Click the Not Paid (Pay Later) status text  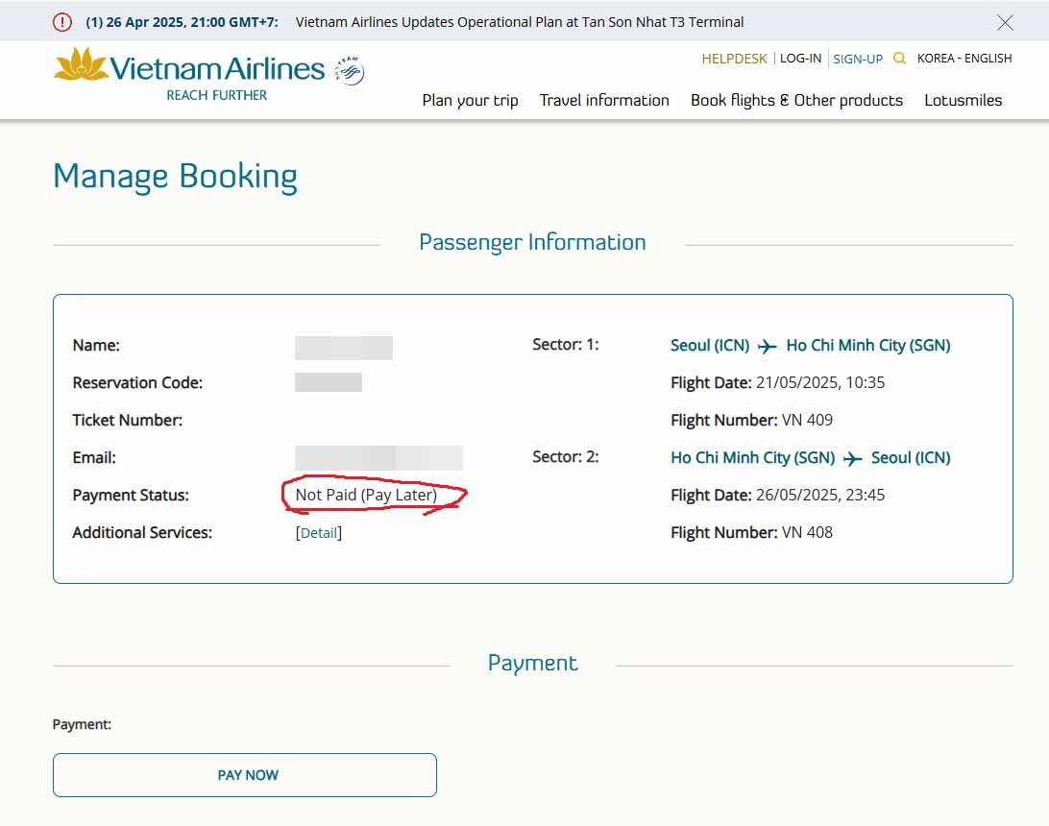pyautogui.click(x=366, y=496)
